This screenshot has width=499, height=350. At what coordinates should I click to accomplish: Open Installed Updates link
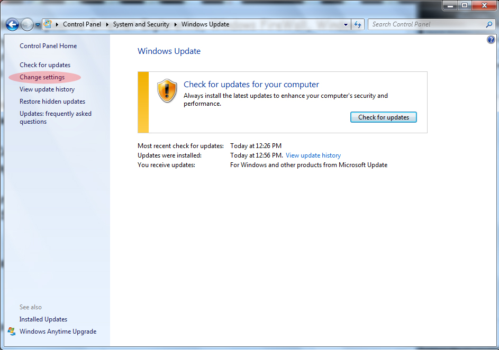click(x=43, y=319)
